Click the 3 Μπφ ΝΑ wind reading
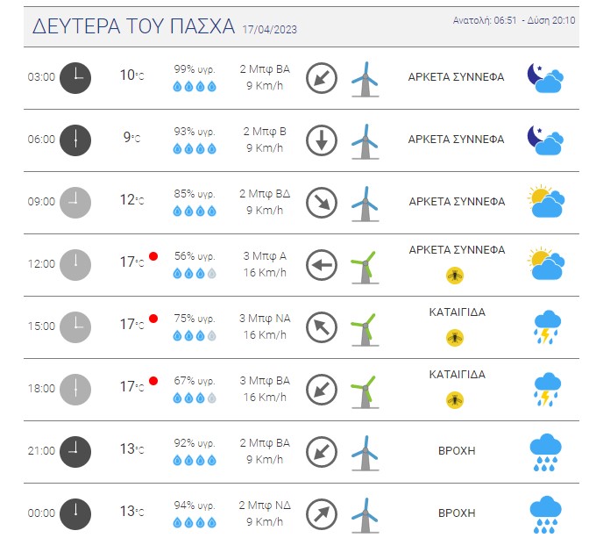The width and height of the screenshot is (589, 545). (266, 319)
